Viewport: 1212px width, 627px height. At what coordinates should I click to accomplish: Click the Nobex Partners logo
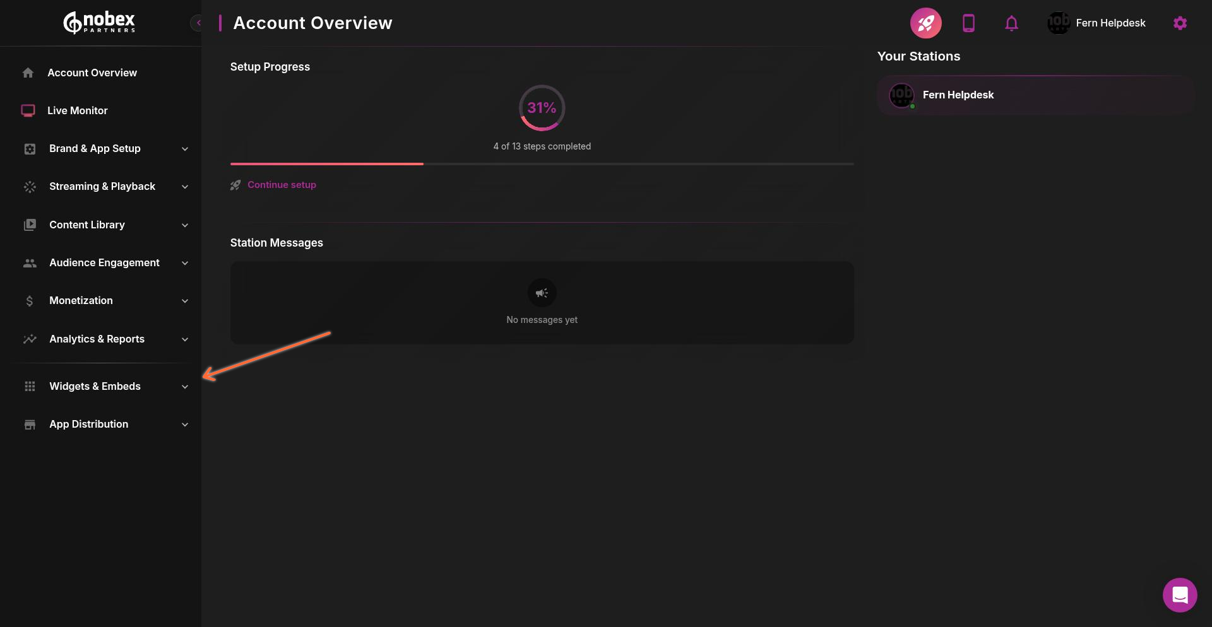click(98, 22)
